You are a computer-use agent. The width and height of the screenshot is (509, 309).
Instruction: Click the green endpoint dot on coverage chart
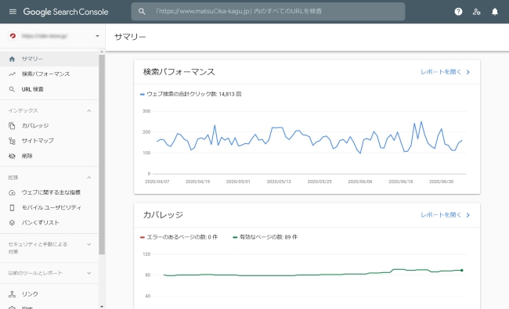point(461,270)
